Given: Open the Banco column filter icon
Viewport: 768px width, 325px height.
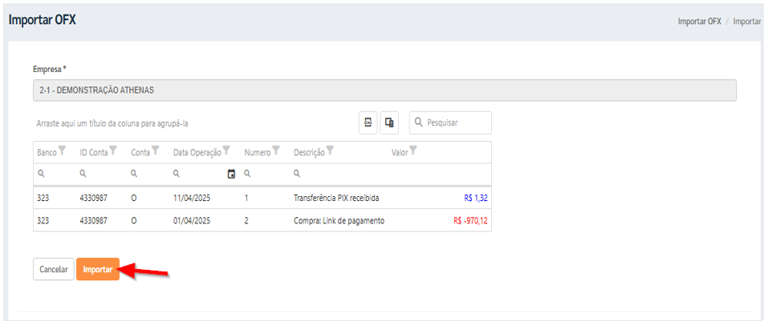Looking at the screenshot, I should click(x=62, y=150).
